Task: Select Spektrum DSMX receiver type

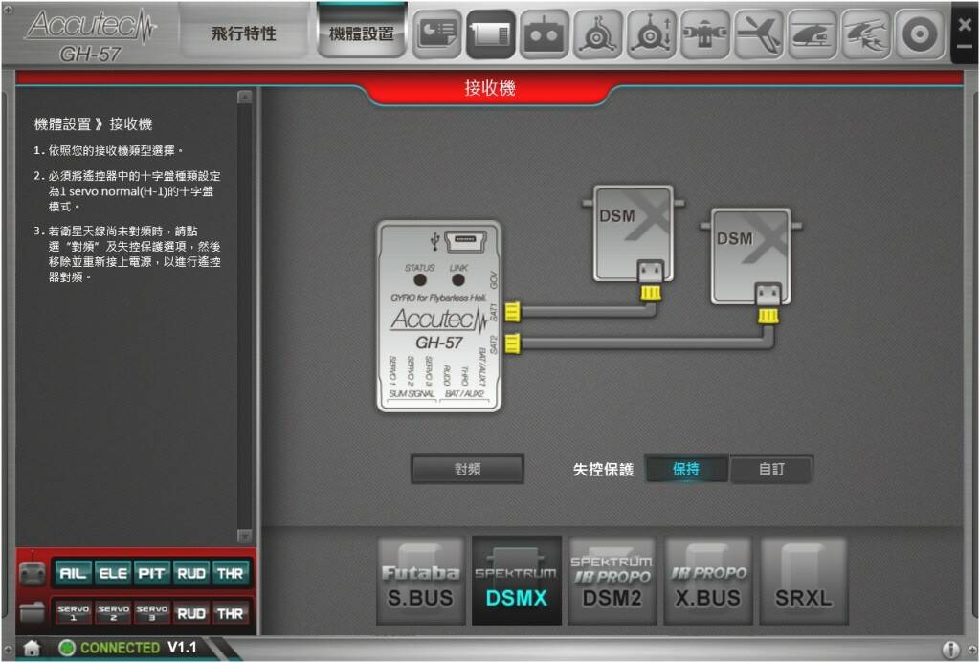Action: (x=516, y=581)
